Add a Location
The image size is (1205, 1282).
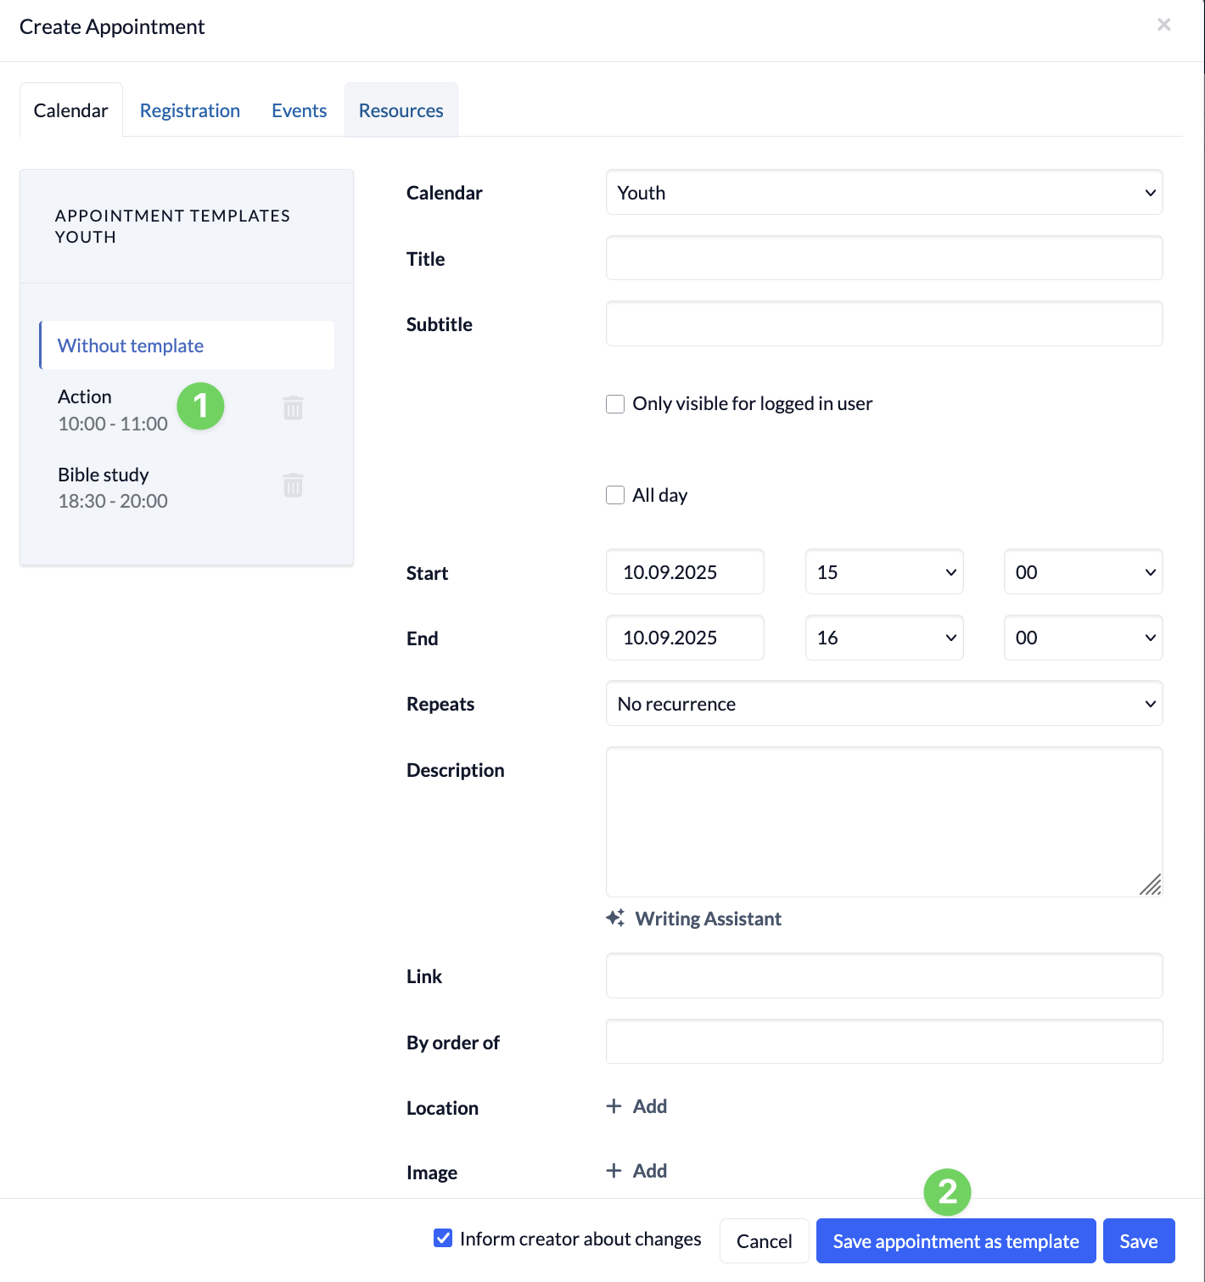[x=637, y=1106]
